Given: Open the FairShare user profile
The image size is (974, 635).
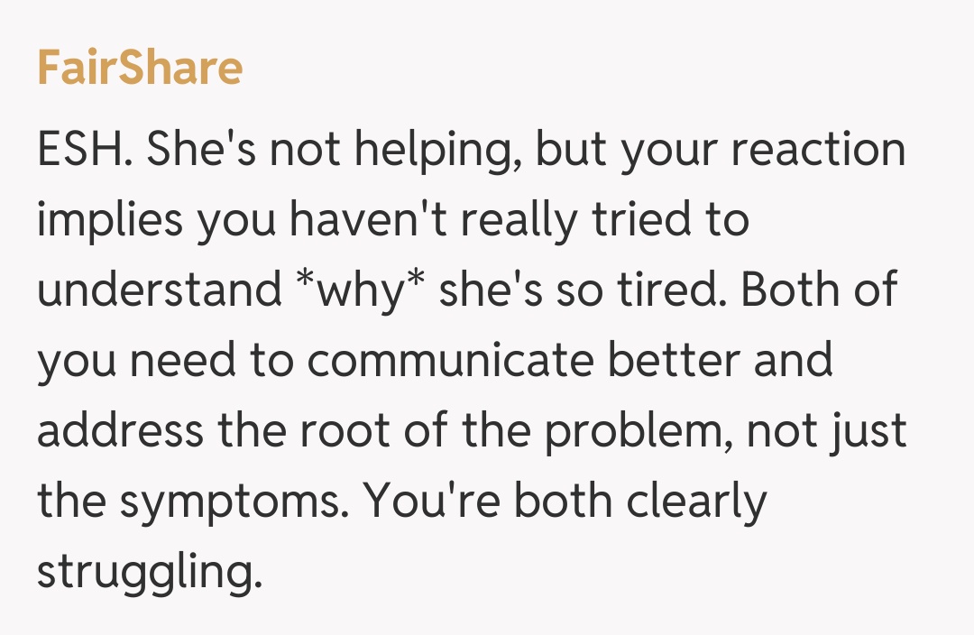Looking at the screenshot, I should pyautogui.click(x=140, y=69).
